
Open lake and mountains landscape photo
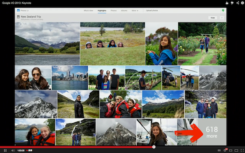pos(47,44)
